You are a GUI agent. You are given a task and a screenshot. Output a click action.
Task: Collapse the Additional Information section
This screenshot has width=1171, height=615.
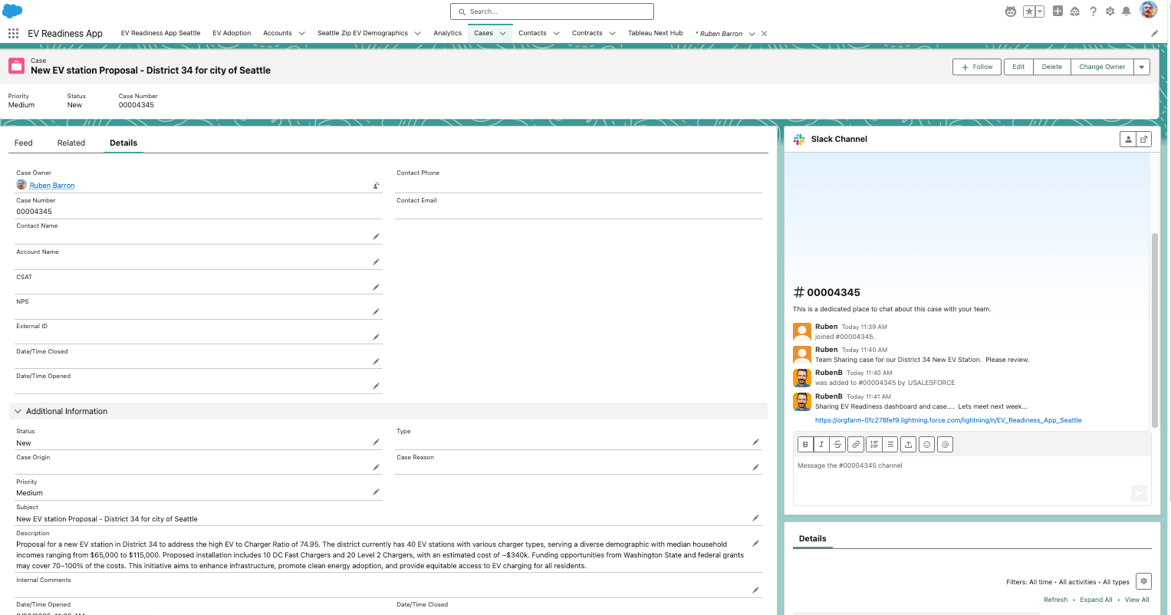tap(18, 412)
